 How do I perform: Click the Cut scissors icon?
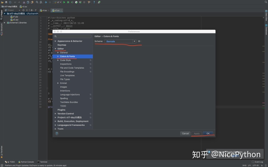tap(24, 2)
